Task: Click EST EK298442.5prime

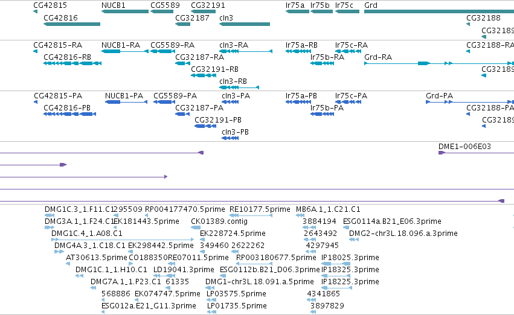Action: point(161,246)
